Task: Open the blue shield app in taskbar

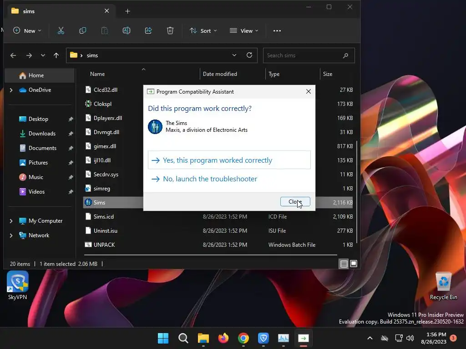Action: [x=263, y=338]
